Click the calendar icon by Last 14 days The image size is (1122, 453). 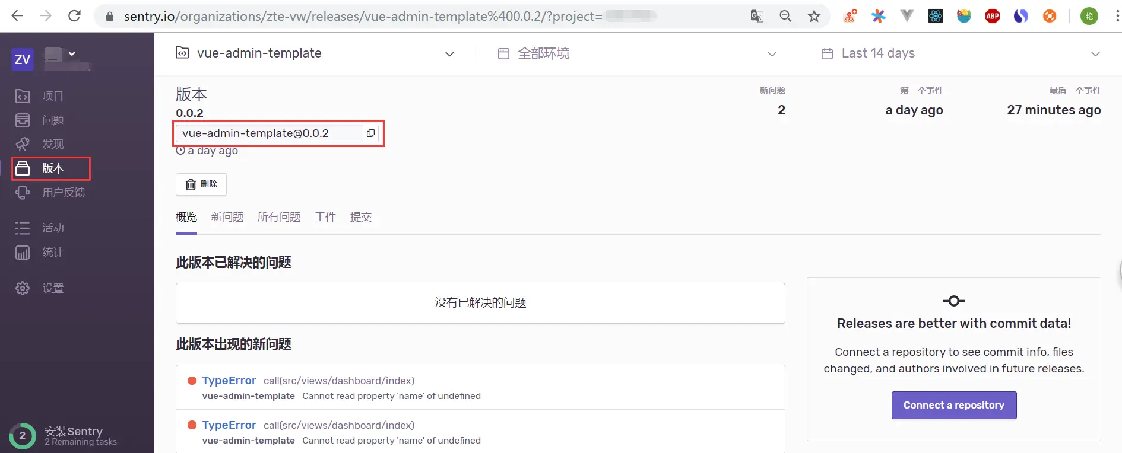827,53
